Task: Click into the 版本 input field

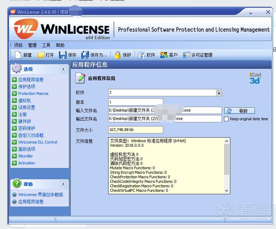Action: (x=135, y=102)
